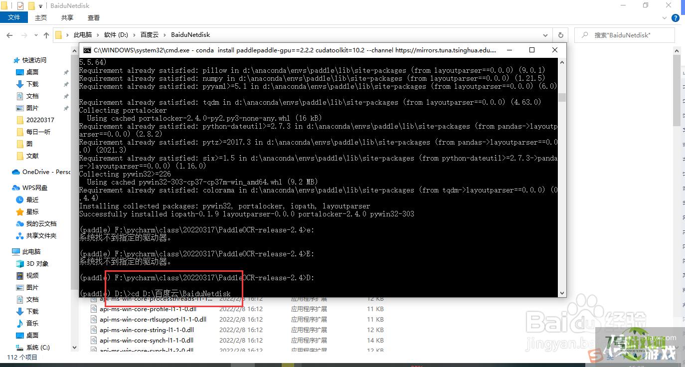Open the Quick Access Toolbar customize dropdown
685x367 pixels.
[x=40, y=6]
